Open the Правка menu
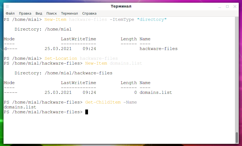This screenshot has width=242, height=146. pyautogui.click(x=25, y=14)
